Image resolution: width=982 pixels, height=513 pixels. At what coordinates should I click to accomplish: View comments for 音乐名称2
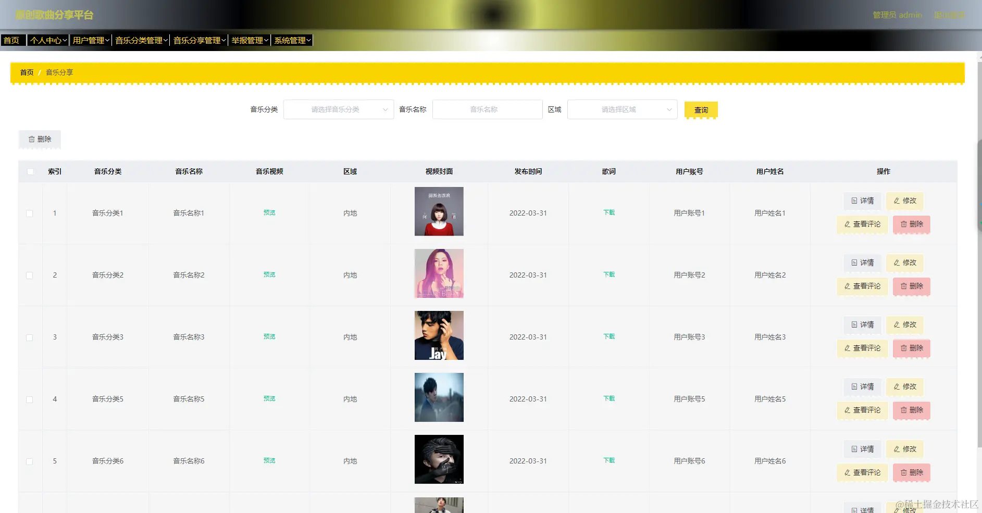[x=862, y=286]
